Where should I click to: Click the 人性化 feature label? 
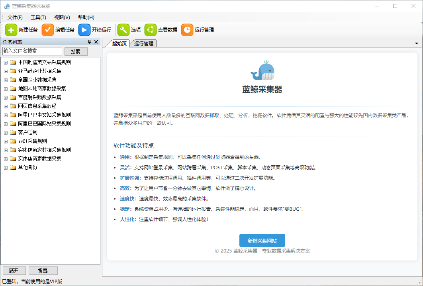pyautogui.click(x=128, y=219)
